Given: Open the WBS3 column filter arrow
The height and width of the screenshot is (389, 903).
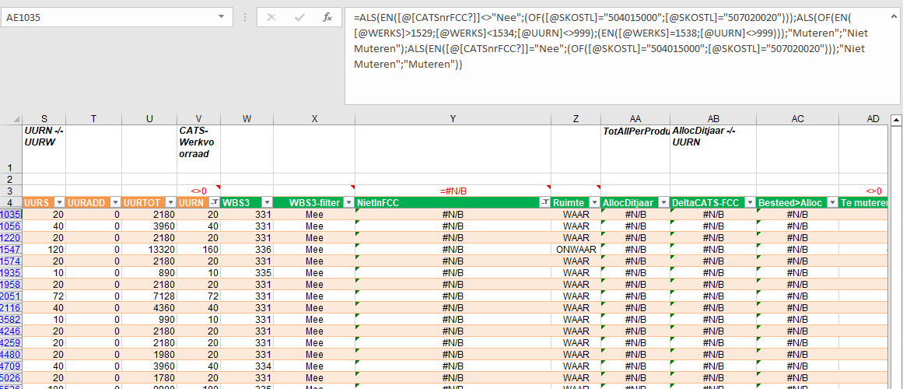Looking at the screenshot, I should pyautogui.click(x=267, y=202).
